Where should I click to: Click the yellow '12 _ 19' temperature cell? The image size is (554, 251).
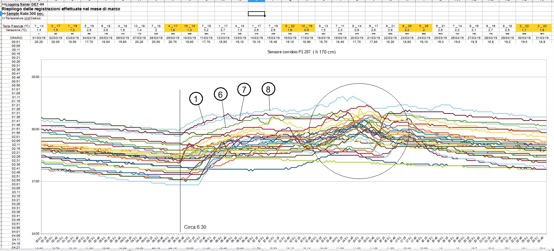click(306, 26)
